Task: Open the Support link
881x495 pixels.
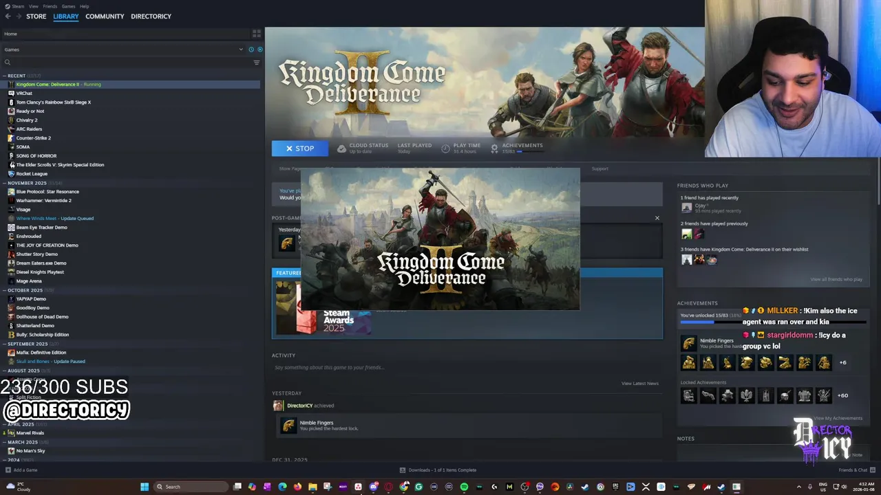Action: (x=600, y=168)
